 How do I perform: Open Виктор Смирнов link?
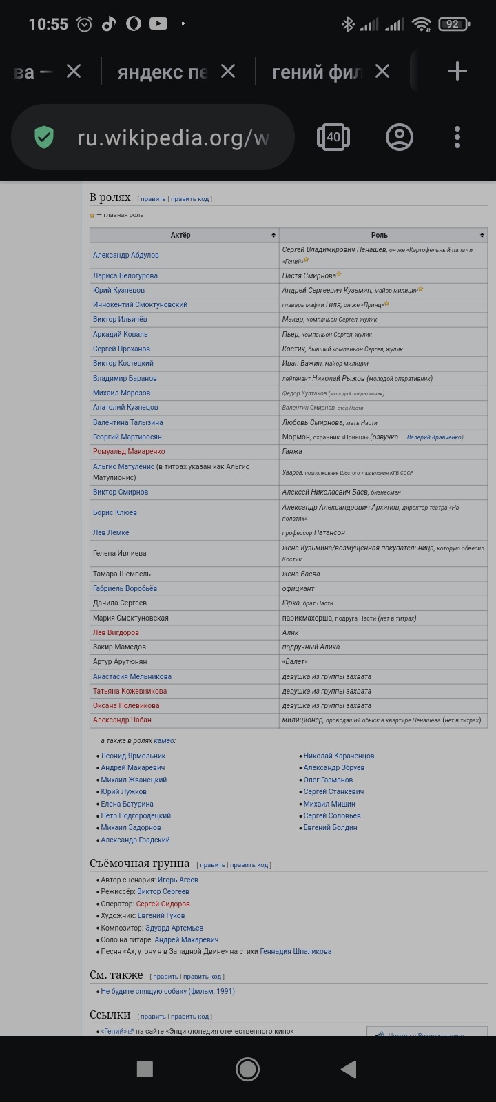click(x=121, y=492)
